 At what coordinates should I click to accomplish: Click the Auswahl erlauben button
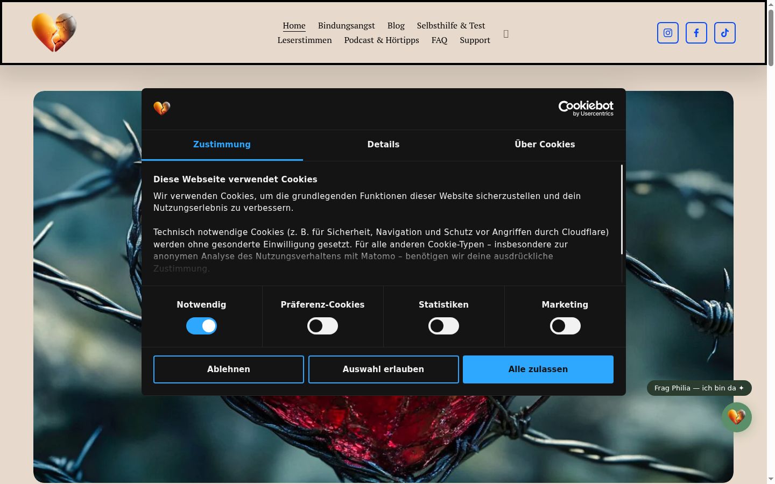pyautogui.click(x=383, y=369)
